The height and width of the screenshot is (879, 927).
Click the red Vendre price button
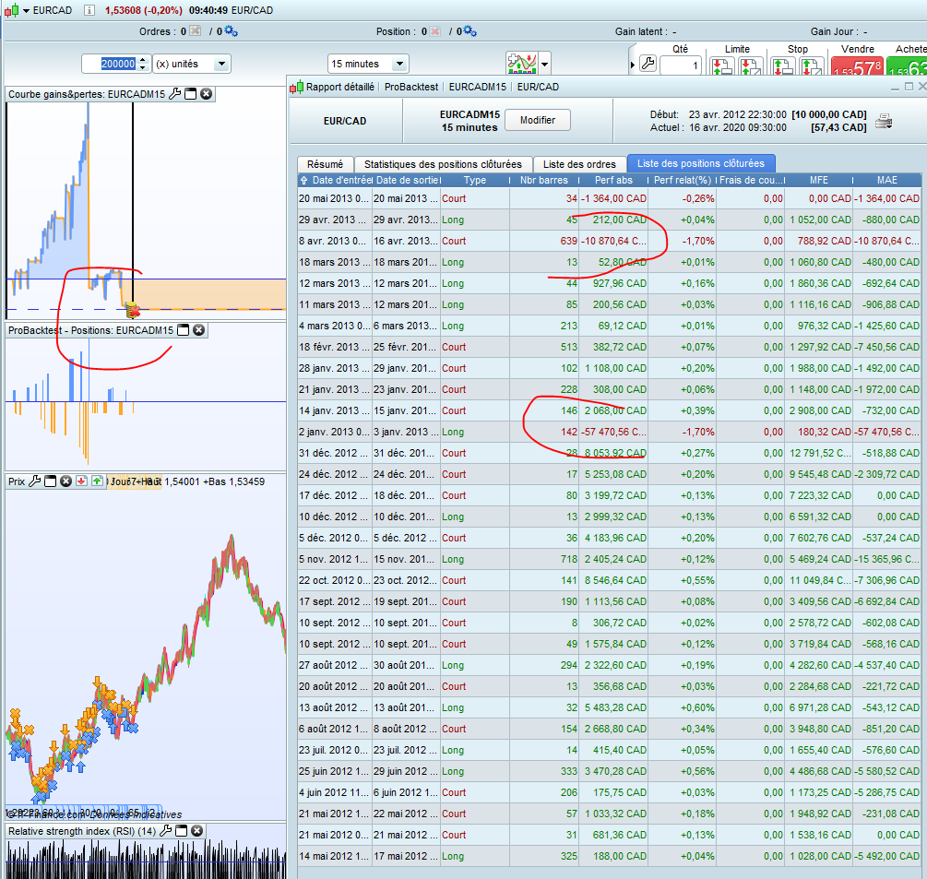click(x=858, y=66)
